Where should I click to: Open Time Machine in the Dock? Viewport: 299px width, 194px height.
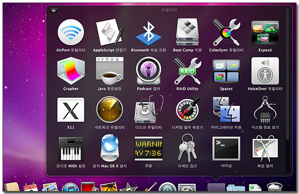tap(167, 187)
